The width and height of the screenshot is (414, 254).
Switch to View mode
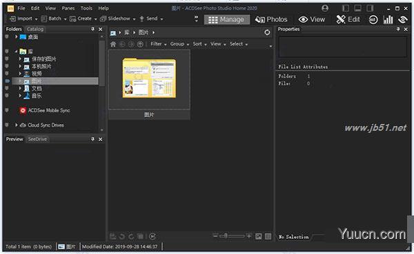[x=312, y=19]
